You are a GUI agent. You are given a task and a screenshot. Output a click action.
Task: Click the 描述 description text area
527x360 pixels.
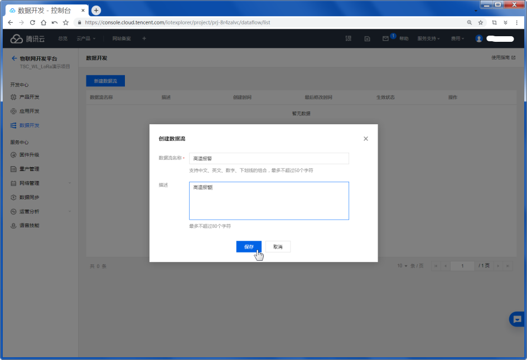click(x=269, y=201)
